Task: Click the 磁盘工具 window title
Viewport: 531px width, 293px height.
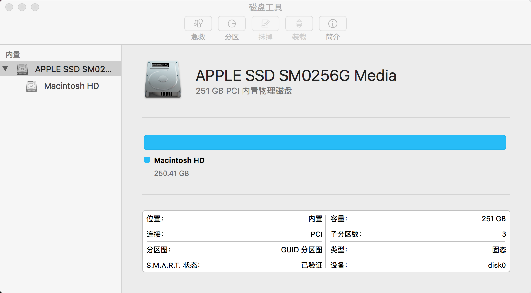Action: coord(265,7)
